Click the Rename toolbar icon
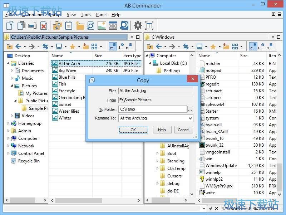 [33, 25]
